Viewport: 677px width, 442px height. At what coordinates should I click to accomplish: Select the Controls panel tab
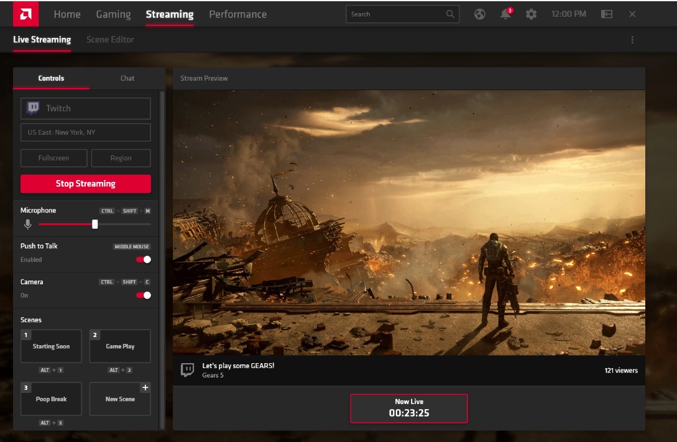[x=51, y=78]
